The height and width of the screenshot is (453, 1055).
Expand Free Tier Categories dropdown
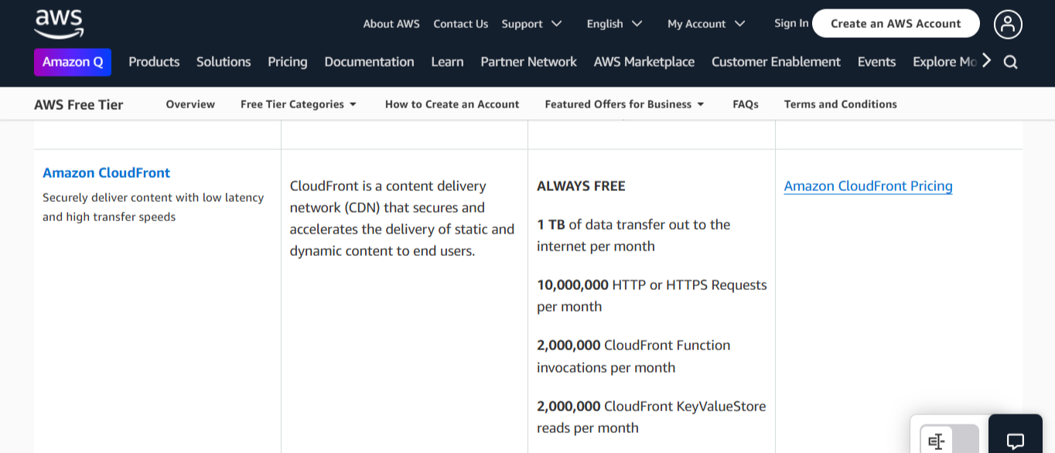(299, 104)
